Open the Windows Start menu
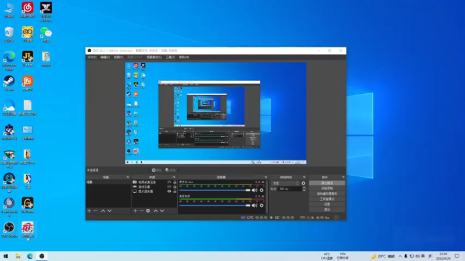The image size is (465, 261). point(6,256)
